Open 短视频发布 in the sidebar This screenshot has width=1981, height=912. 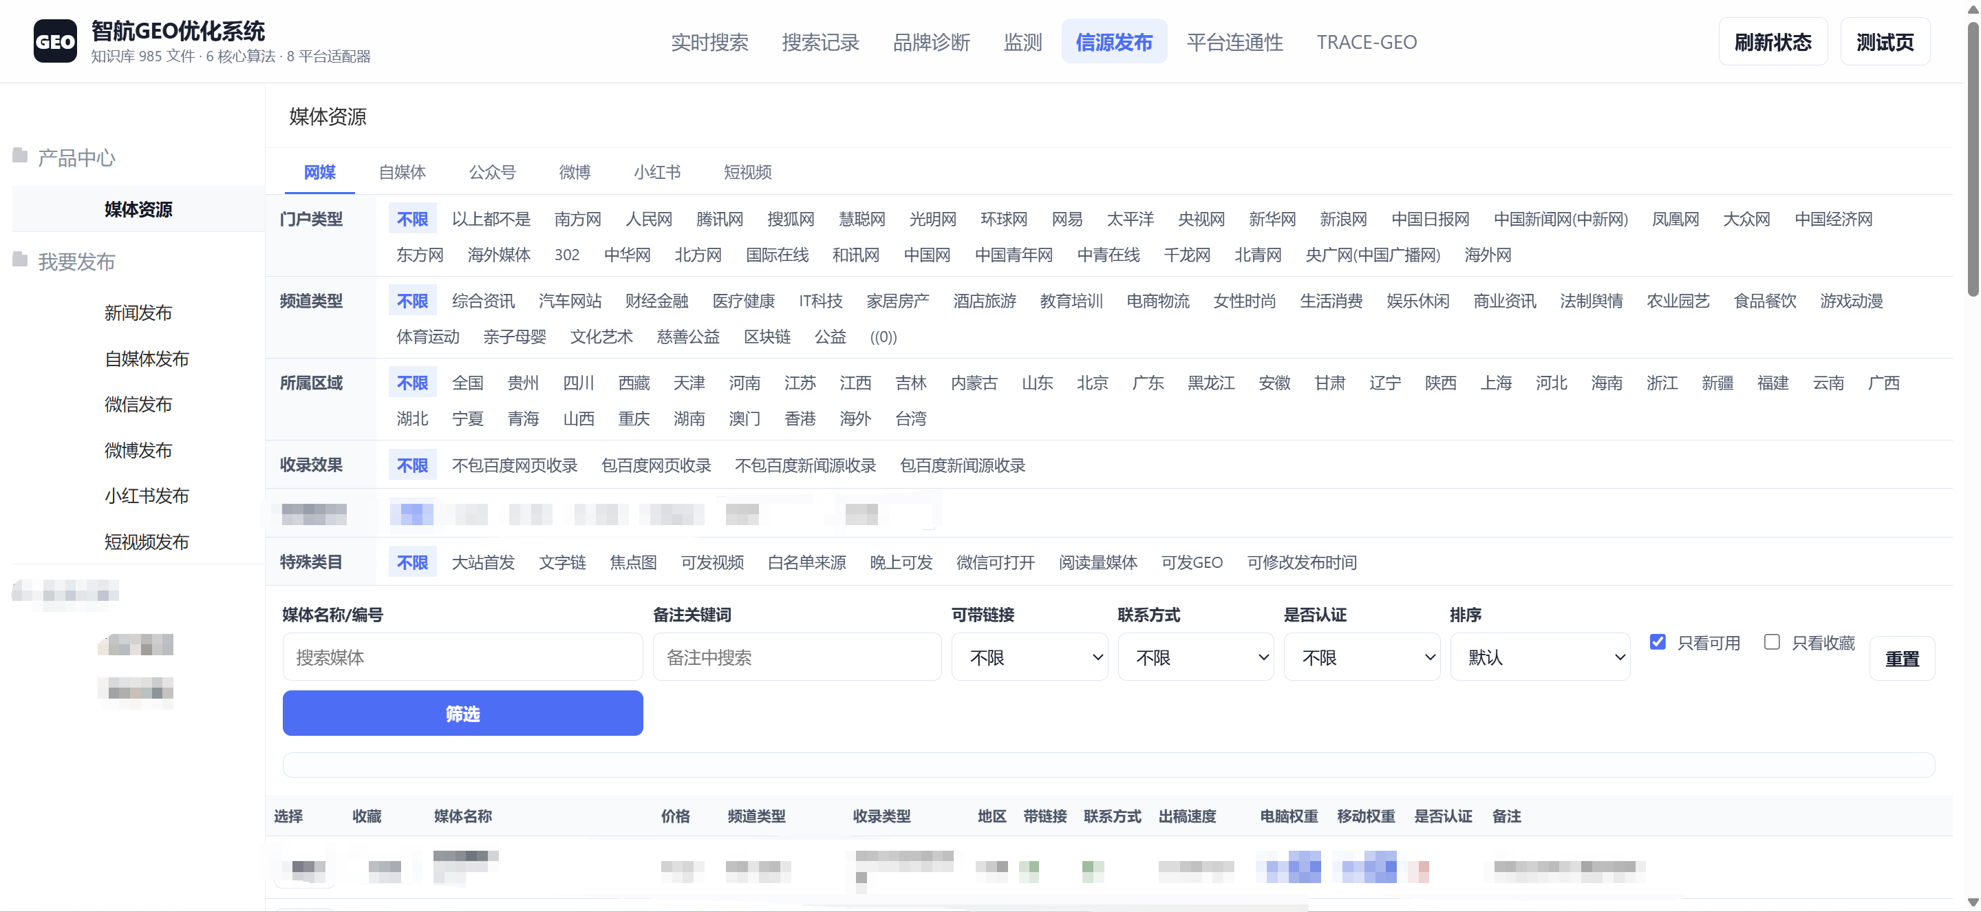pos(146,542)
